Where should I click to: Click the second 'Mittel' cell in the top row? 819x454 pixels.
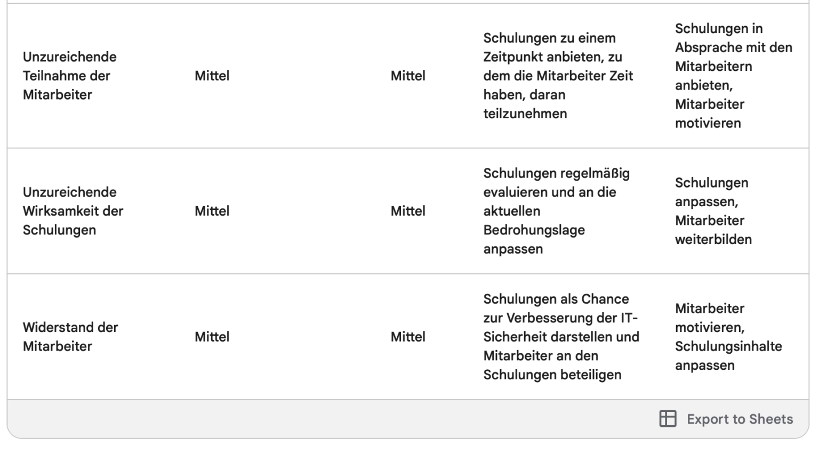409,76
